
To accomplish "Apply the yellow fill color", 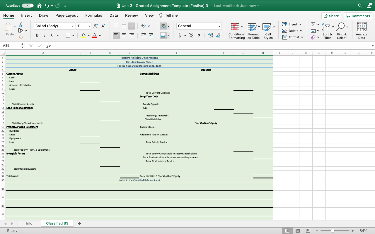I will 83,35.
